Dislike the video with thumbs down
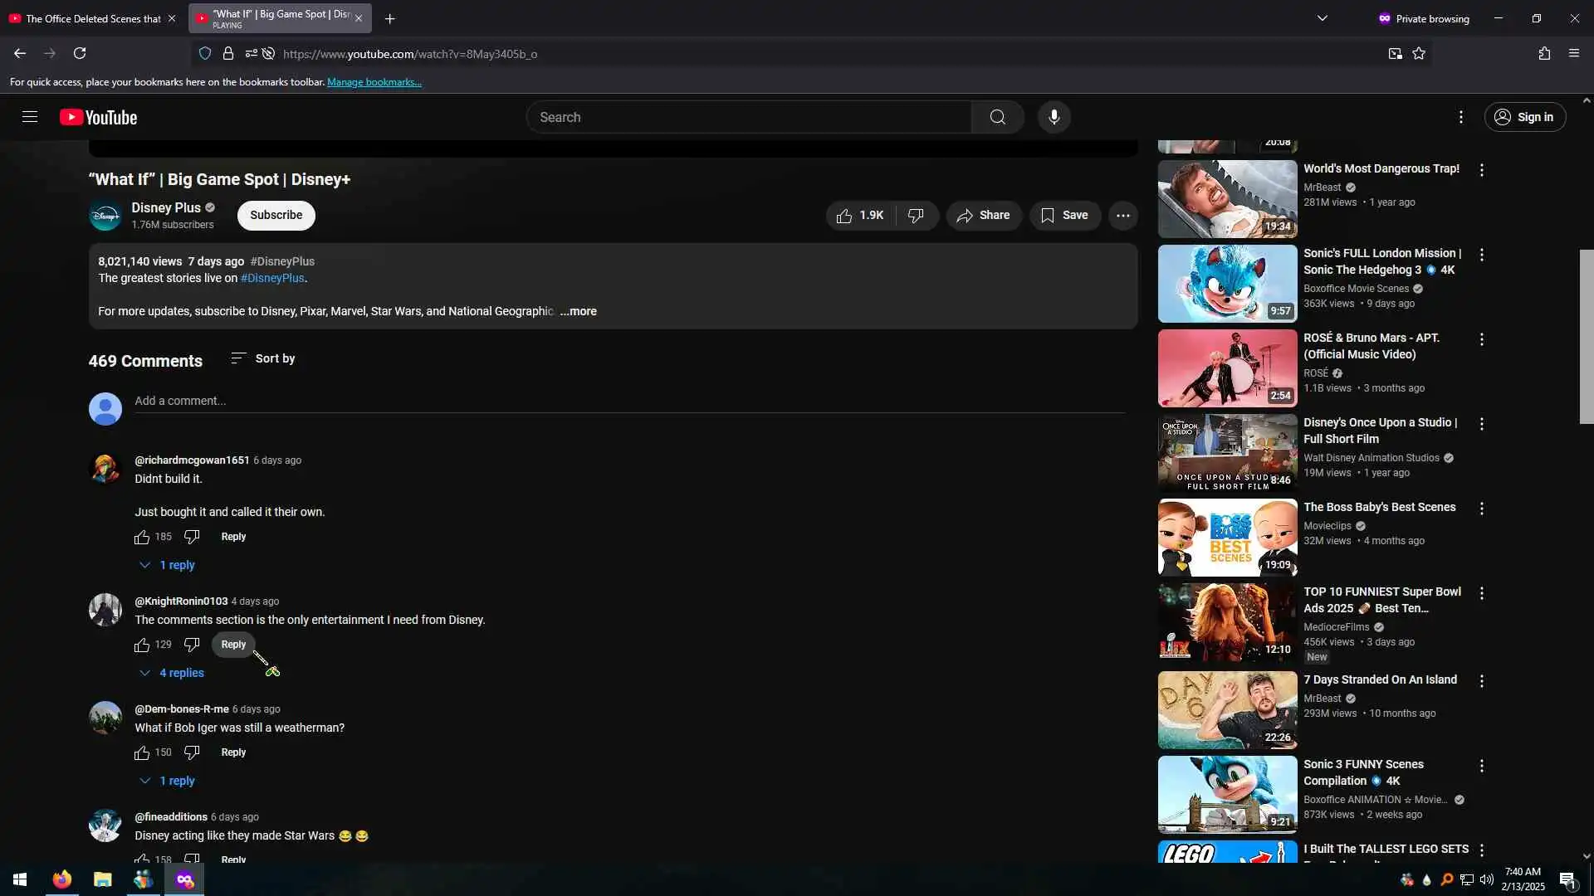 [x=916, y=216]
